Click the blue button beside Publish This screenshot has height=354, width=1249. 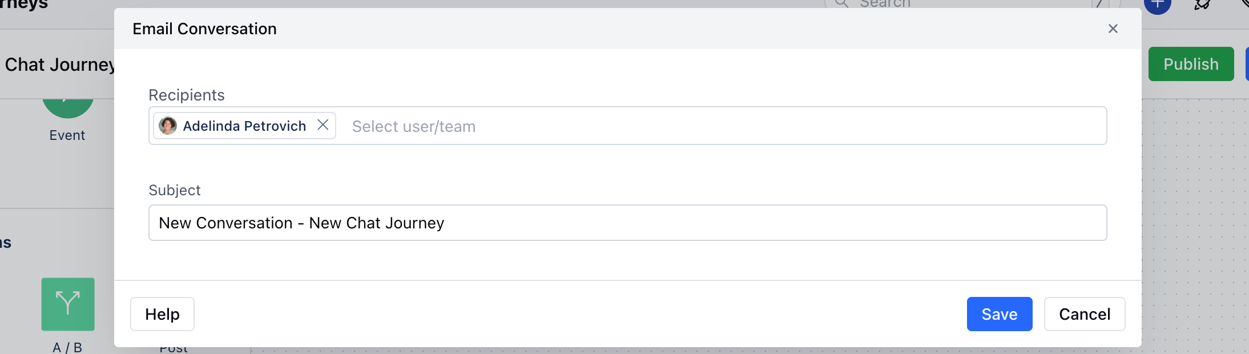click(x=1247, y=64)
